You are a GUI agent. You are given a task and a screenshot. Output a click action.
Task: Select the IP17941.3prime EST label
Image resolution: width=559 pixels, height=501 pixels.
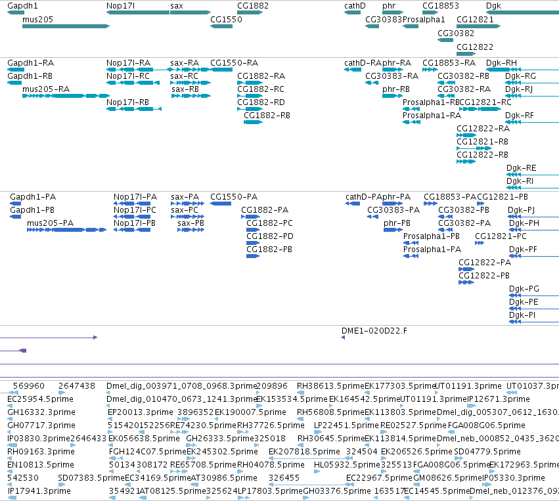click(39, 490)
